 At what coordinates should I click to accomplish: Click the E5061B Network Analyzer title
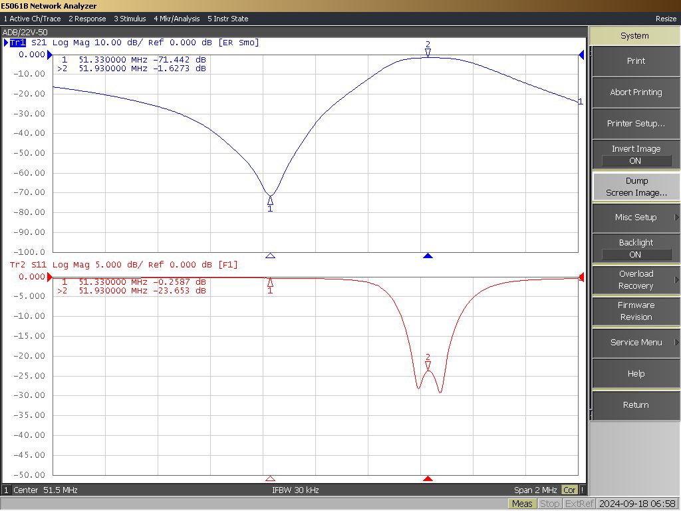[x=49, y=5]
